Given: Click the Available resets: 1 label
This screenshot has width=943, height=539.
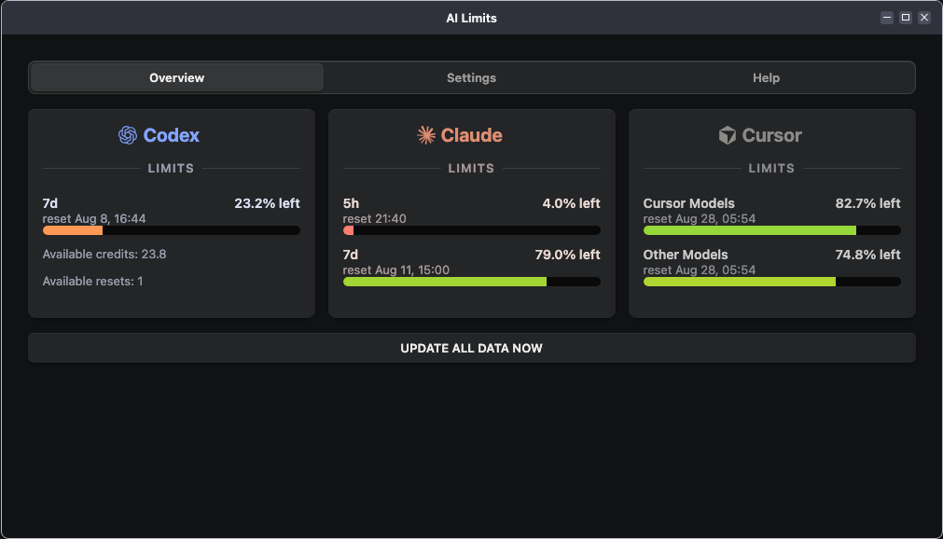Looking at the screenshot, I should [x=92, y=281].
